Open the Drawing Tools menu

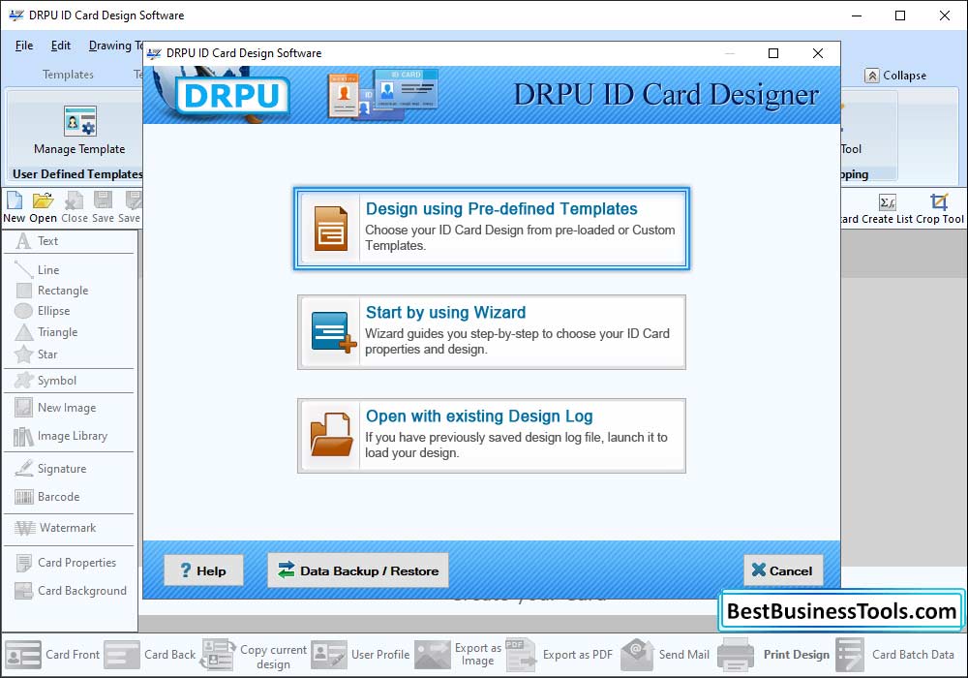pyautogui.click(x=115, y=46)
